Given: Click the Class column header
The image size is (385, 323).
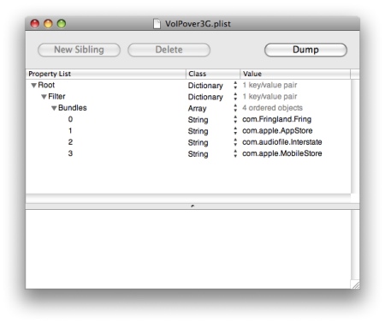Looking at the screenshot, I should click(213, 74).
